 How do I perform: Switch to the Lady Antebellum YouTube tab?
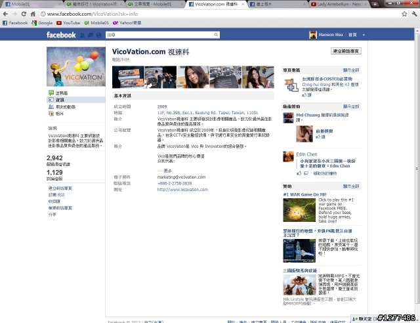(x=339, y=4)
